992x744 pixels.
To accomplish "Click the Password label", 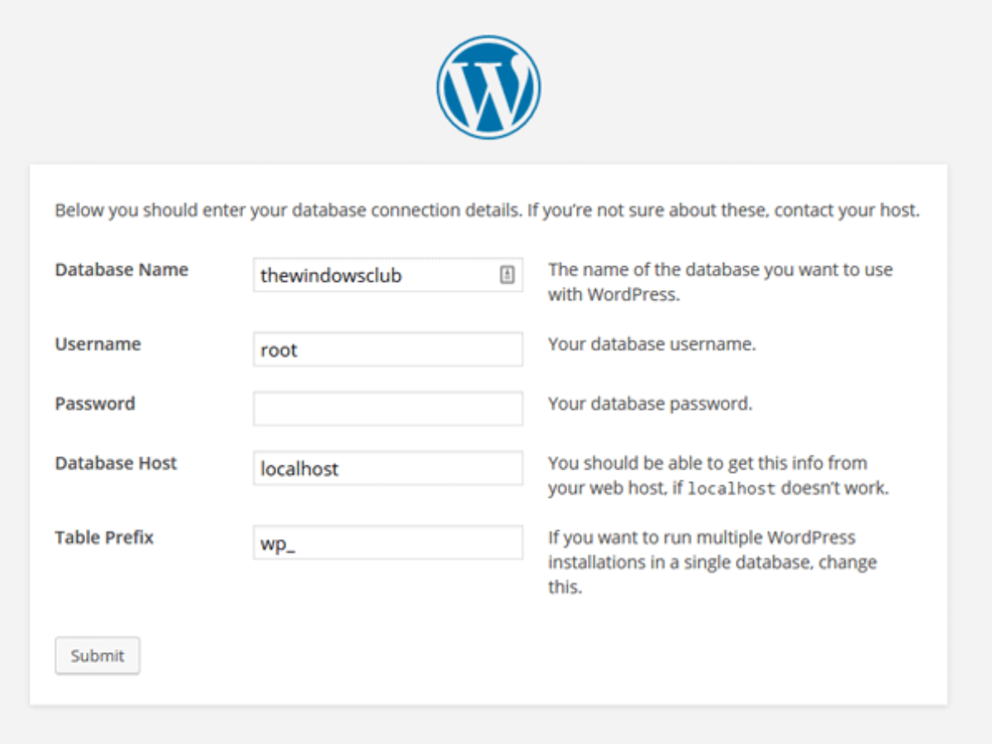I will pos(95,403).
